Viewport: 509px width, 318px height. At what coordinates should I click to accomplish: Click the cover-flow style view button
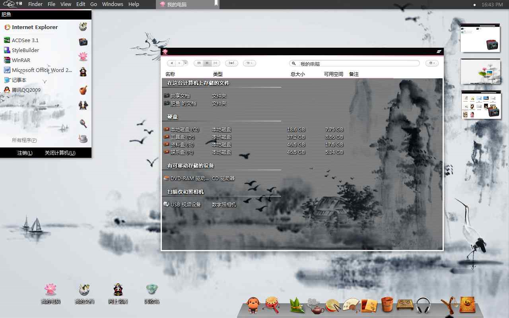pos(231,63)
